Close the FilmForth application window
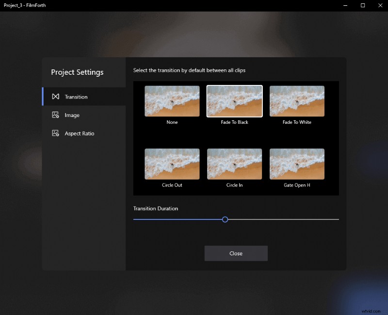This screenshot has width=388, height=315. (x=380, y=5)
